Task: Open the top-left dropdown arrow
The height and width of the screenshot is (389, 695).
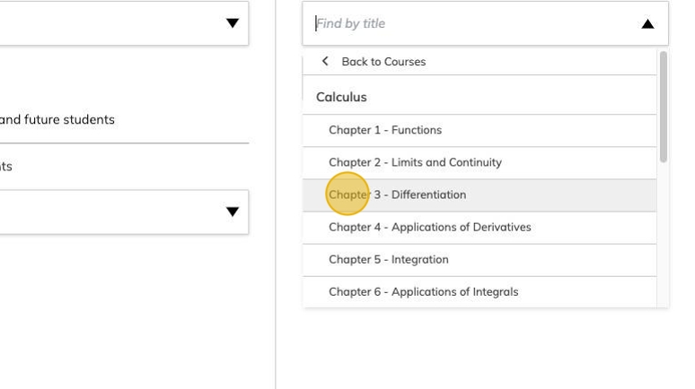Action: [x=233, y=23]
